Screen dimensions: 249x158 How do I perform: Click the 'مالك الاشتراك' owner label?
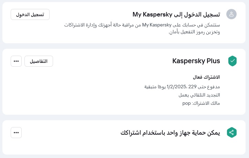pyautogui.click(x=207, y=103)
